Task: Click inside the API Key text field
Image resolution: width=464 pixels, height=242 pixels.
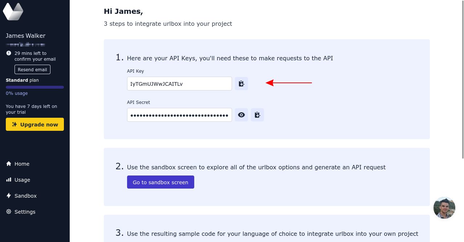Action: pos(179,84)
